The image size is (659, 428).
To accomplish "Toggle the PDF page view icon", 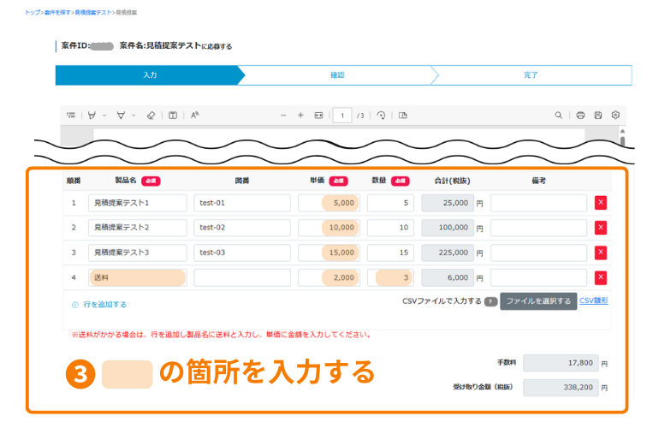I will (402, 115).
